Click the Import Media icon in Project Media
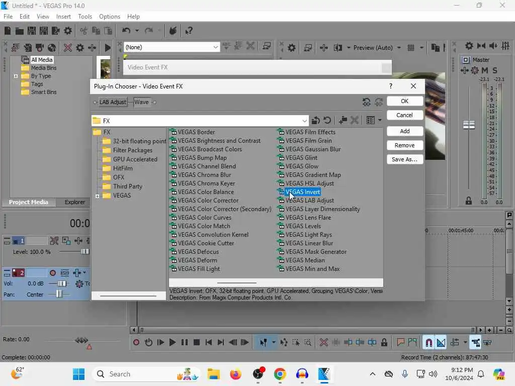The image size is (515, 386). [x=16, y=48]
